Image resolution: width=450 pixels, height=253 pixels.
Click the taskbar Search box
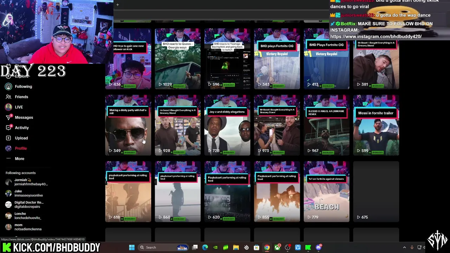[164, 247]
